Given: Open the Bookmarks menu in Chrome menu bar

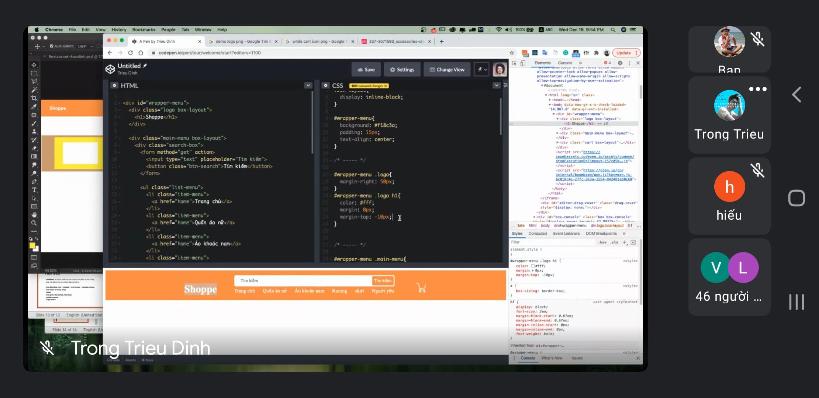Looking at the screenshot, I should click(144, 29).
